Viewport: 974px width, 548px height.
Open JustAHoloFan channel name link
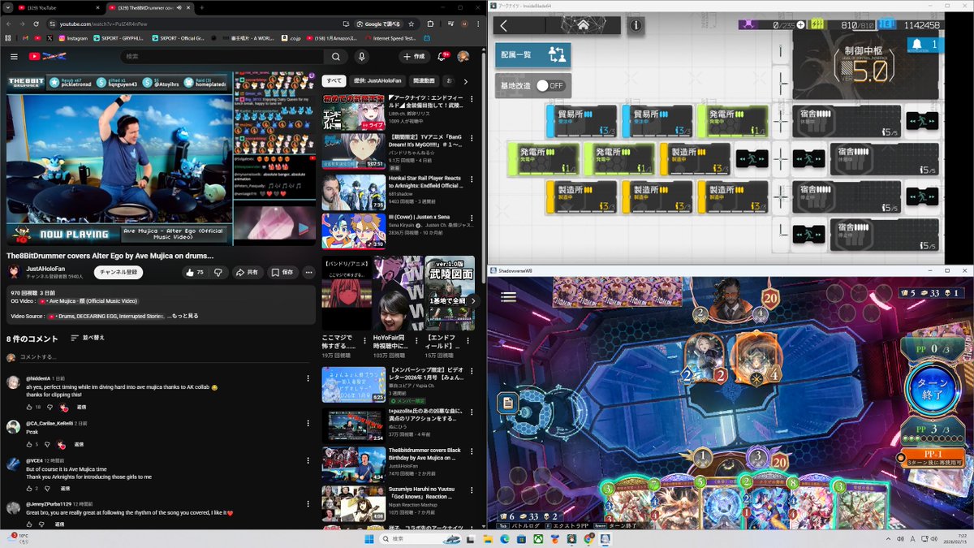[44, 269]
